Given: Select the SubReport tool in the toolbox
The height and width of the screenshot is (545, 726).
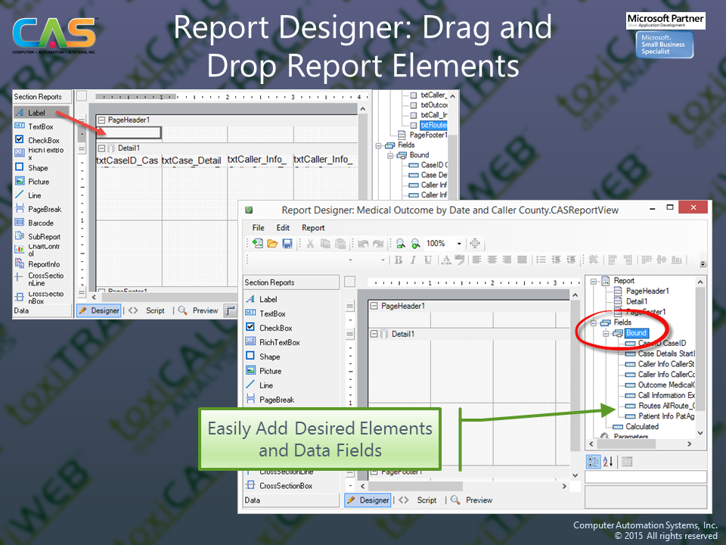Looking at the screenshot, I should tap(44, 236).
